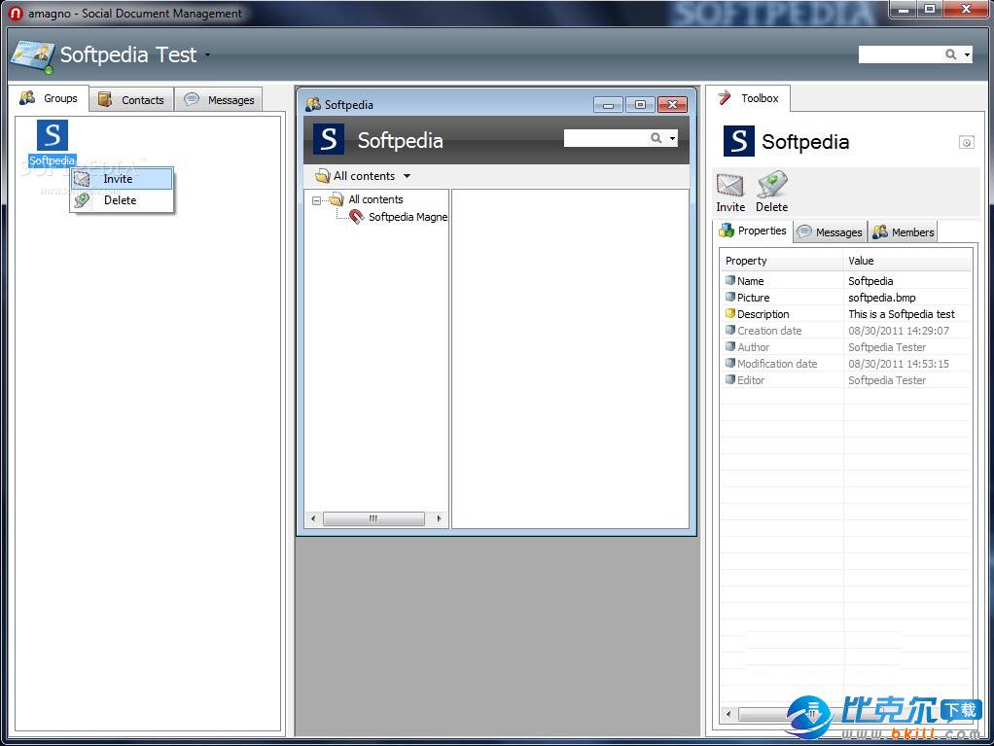
Task: Click the Creation date property row
Action: tap(846, 331)
